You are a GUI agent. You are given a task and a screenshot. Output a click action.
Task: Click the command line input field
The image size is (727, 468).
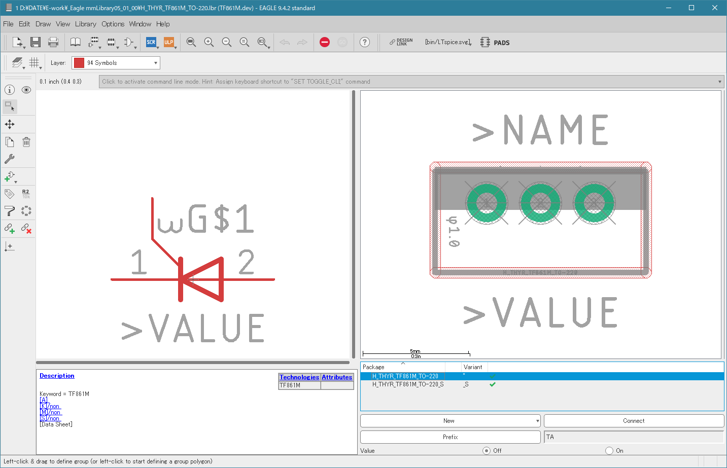(x=411, y=82)
